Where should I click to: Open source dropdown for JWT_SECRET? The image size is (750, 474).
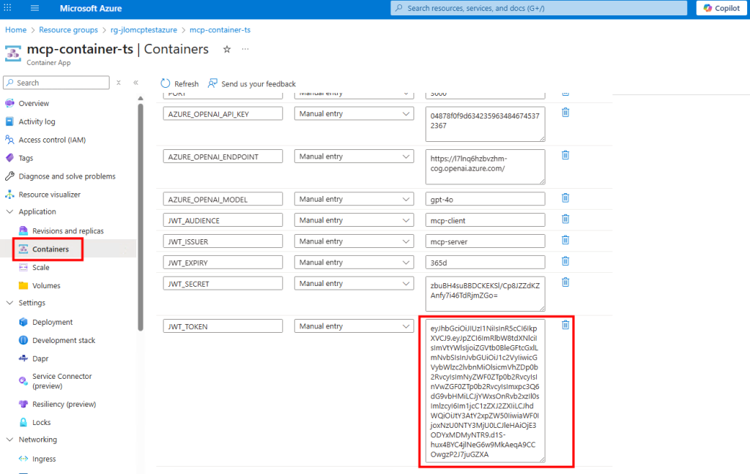(x=354, y=283)
